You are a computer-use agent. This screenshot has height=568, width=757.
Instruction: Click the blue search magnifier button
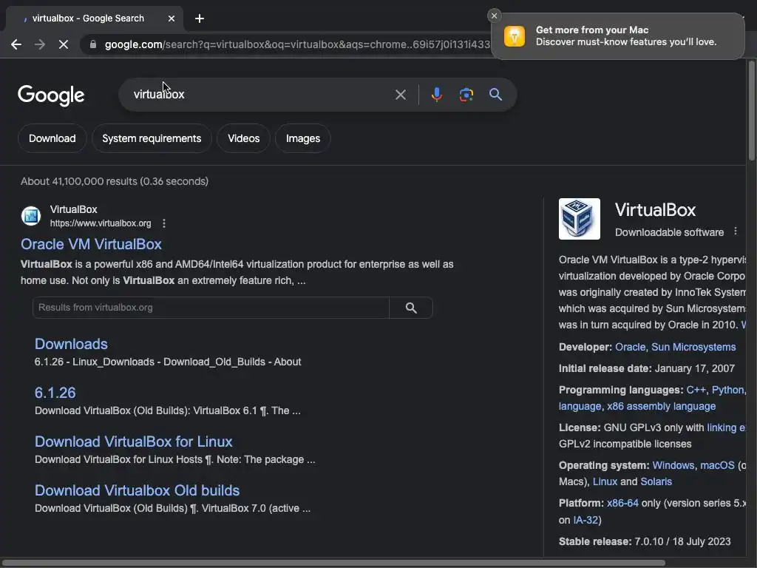click(495, 95)
